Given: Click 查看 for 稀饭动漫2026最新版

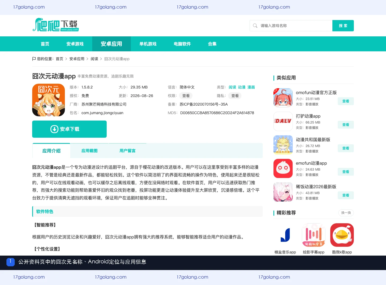Looking at the screenshot, I should tap(346, 195).
